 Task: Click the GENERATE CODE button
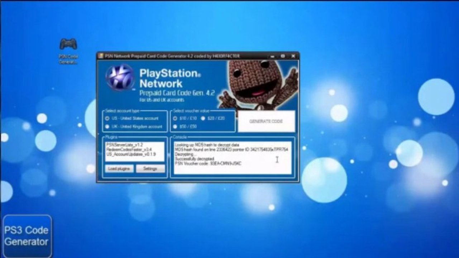266,121
